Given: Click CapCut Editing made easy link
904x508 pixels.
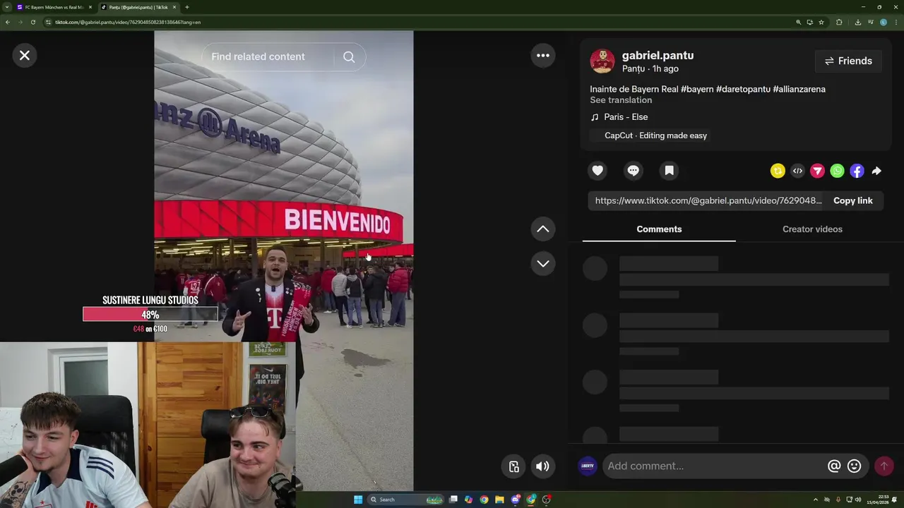Looking at the screenshot, I should [649, 135].
